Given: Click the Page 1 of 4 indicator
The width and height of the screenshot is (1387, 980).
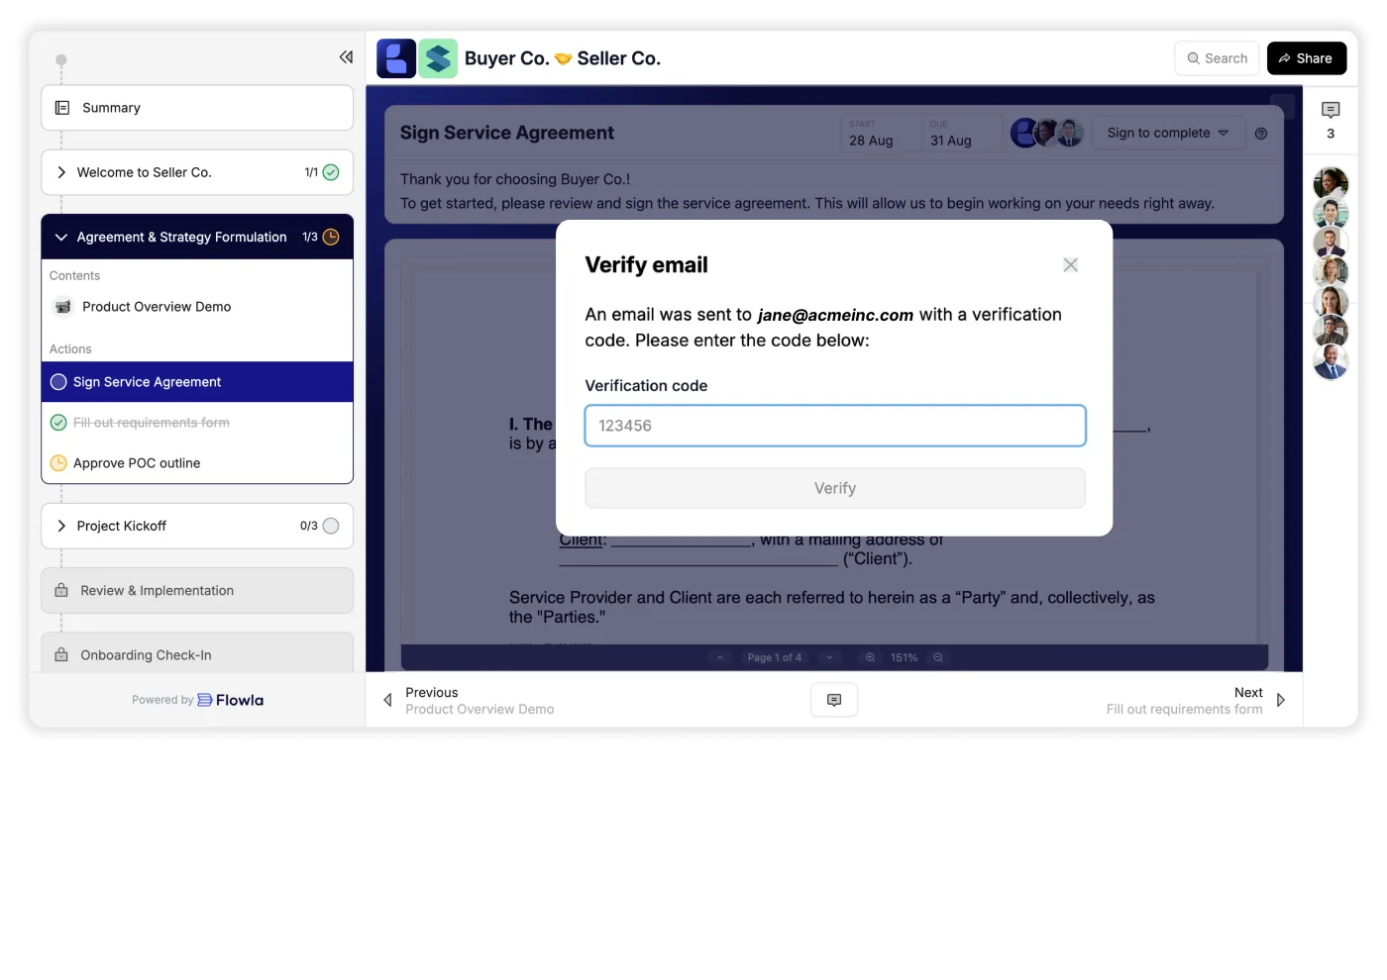Looking at the screenshot, I should pyautogui.click(x=775, y=657).
